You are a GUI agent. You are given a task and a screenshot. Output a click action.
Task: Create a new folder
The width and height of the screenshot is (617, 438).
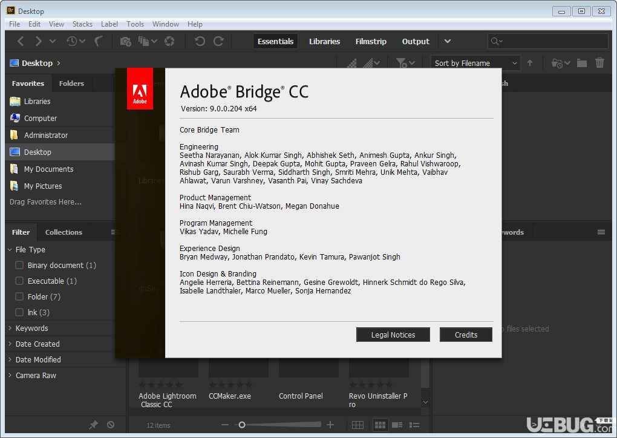pos(582,63)
